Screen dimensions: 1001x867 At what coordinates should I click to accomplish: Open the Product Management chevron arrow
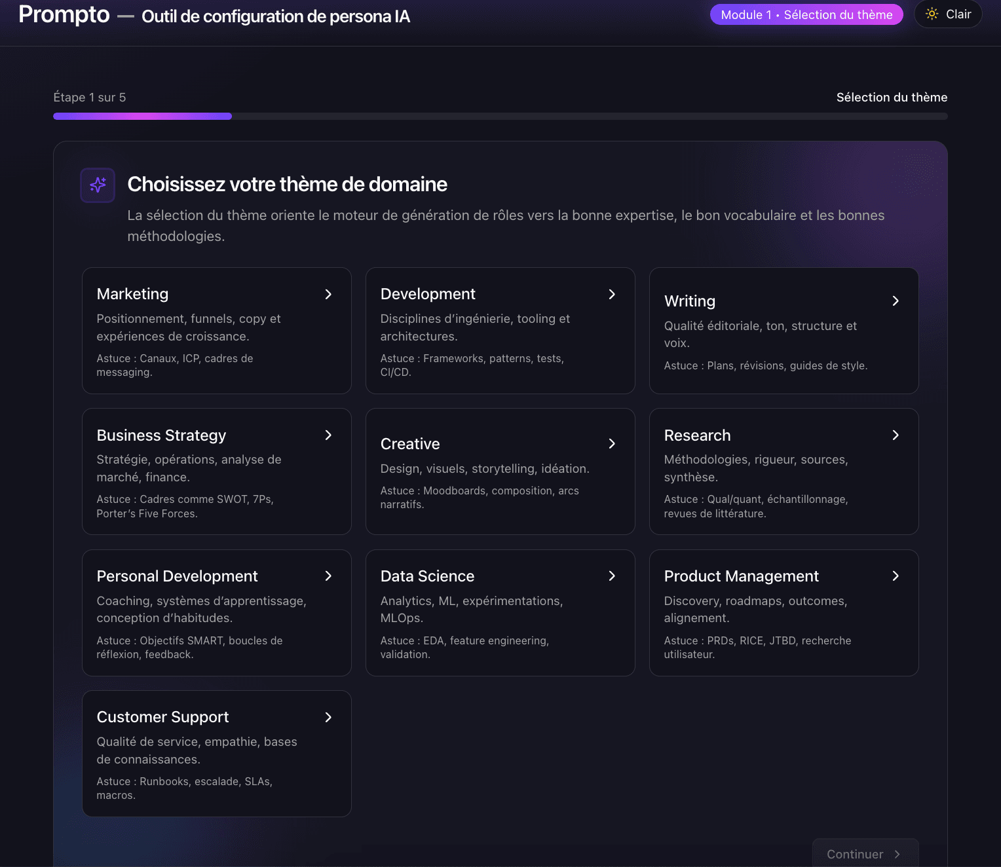896,576
